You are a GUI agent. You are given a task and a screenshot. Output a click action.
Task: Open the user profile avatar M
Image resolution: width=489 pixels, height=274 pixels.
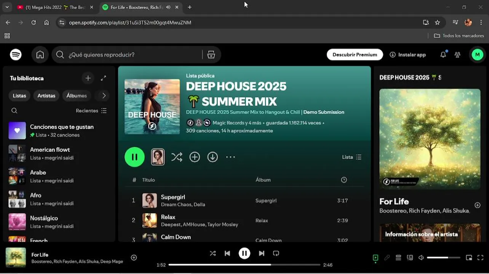(x=477, y=55)
